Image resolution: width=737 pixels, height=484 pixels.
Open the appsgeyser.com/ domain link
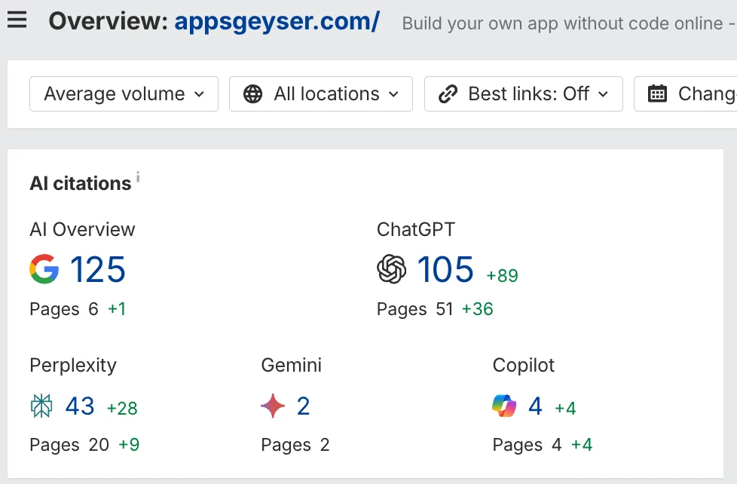pyautogui.click(x=277, y=21)
